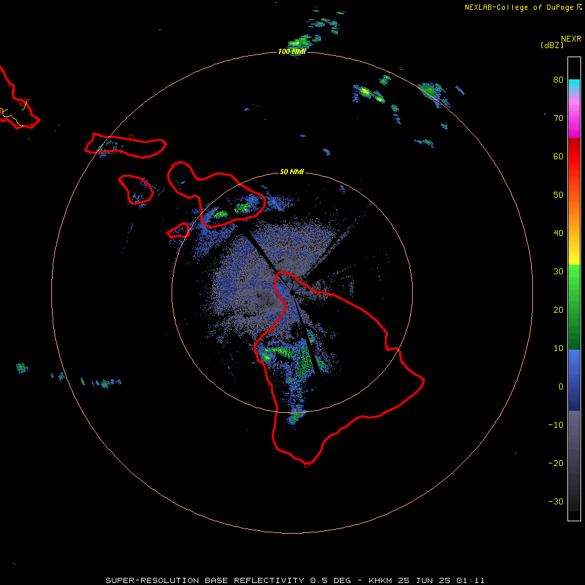Screen dimensions: 585x585
Task: Click the 40 value on the dBZ scale
Action: pos(558,233)
